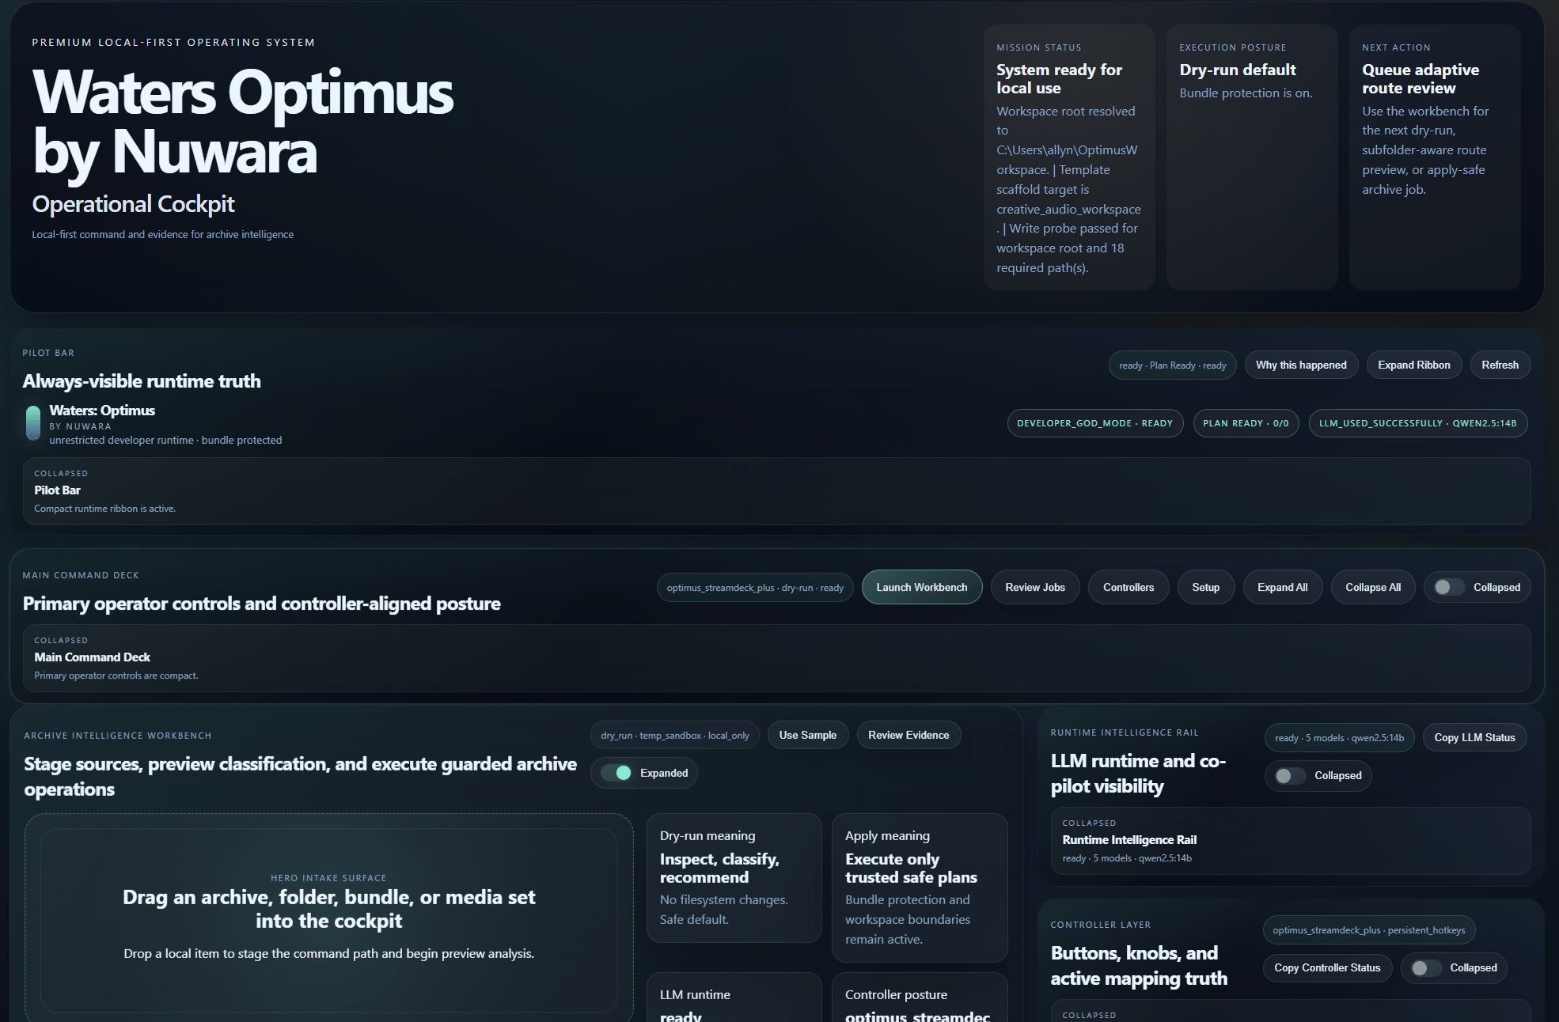Select the PLAN READY 0/0 status badge

tap(1246, 423)
